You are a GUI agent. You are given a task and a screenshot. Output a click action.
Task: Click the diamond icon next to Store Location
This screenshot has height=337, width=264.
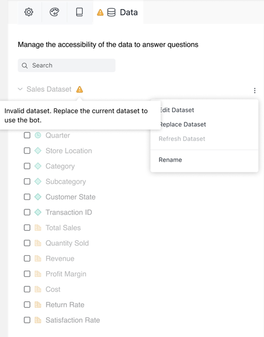[x=38, y=151]
